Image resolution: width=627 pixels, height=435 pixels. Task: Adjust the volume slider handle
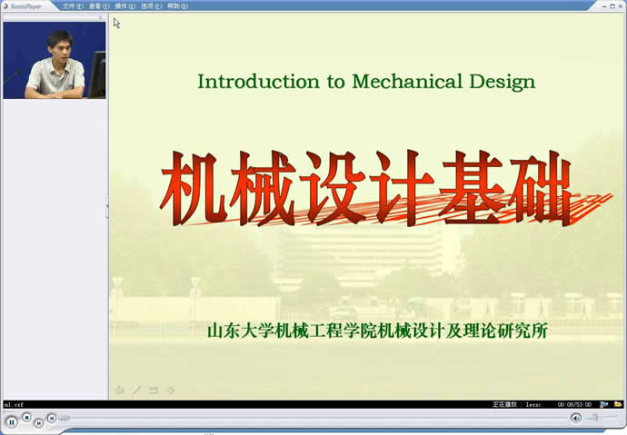(x=595, y=418)
